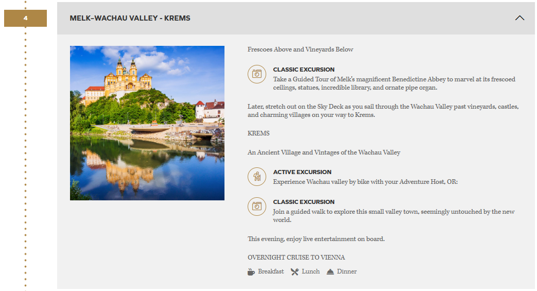This screenshot has height=291, width=537.
Task: Click the day 4 number badge
Action: pos(26,19)
